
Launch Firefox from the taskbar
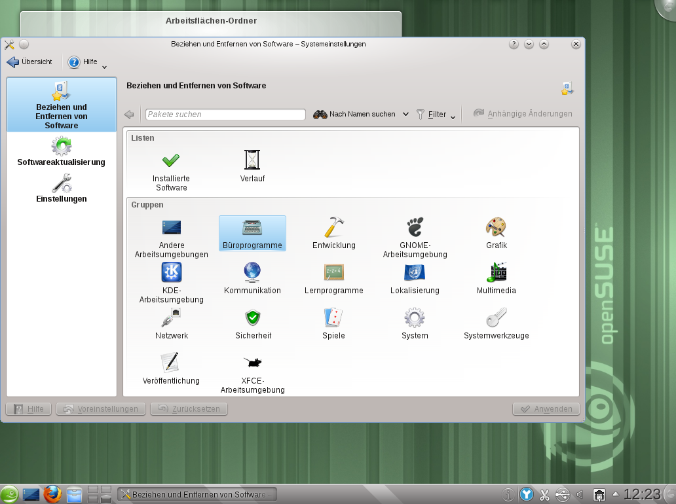pos(52,494)
